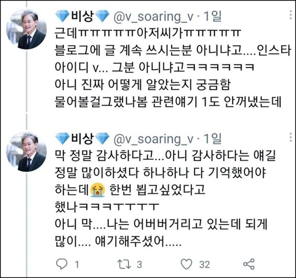Open 비상 display name on second tweet
This screenshot has width=296, height=278.
tap(82, 139)
